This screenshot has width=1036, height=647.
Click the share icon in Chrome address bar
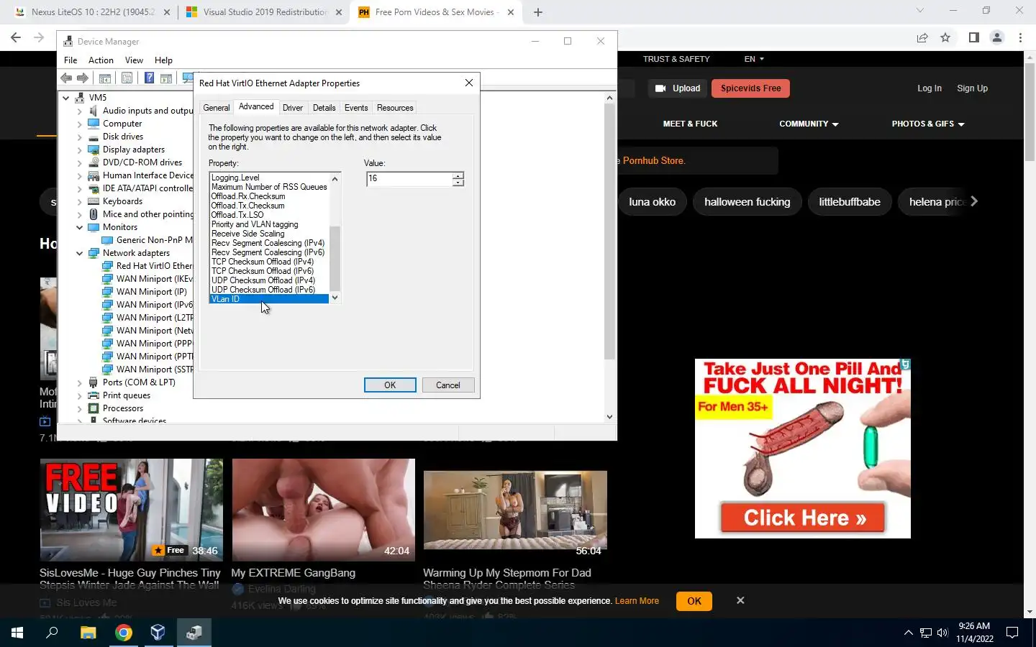pos(922,37)
